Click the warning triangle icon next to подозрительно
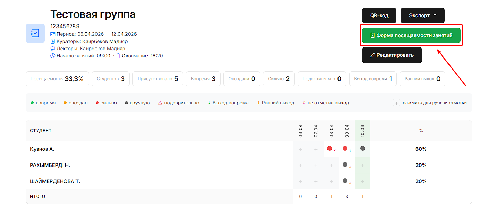The image size is (494, 222). click(x=160, y=103)
